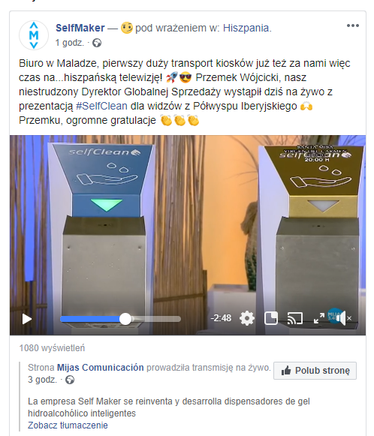Cast video to a device

pyautogui.click(x=294, y=318)
